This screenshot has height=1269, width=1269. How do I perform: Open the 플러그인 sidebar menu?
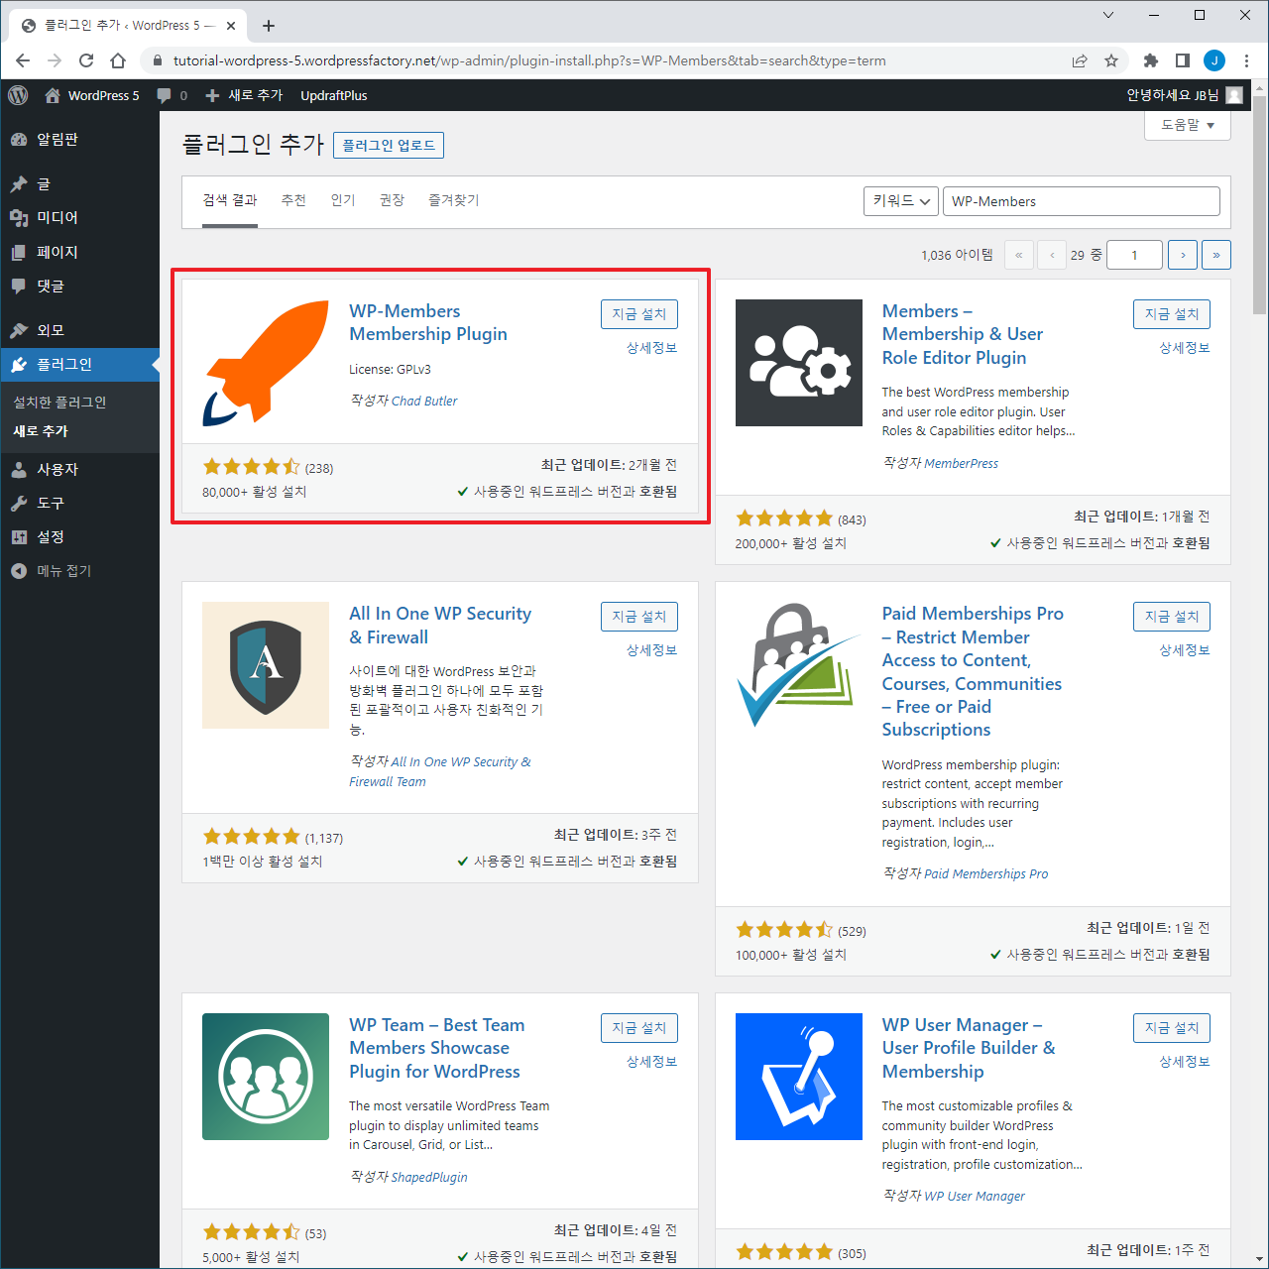[x=79, y=364]
